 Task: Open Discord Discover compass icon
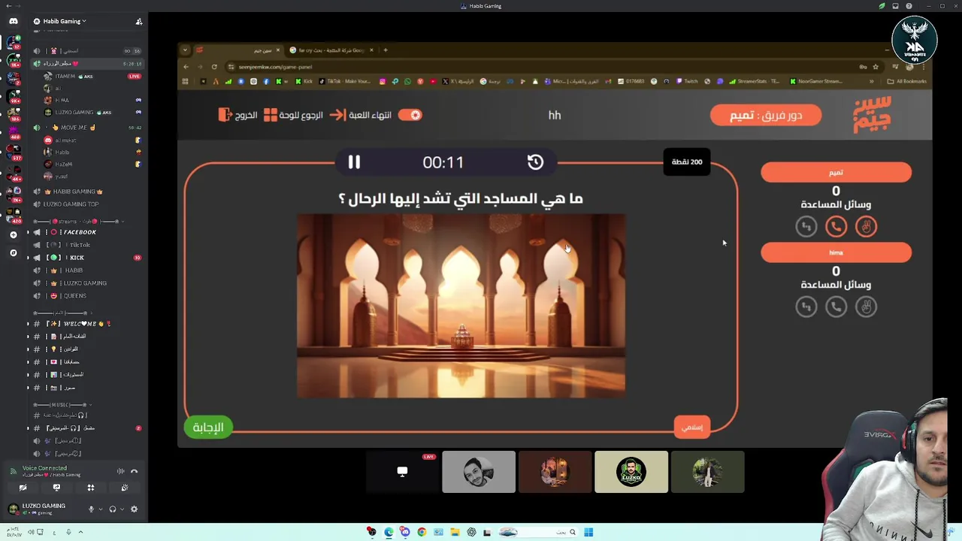click(x=14, y=253)
